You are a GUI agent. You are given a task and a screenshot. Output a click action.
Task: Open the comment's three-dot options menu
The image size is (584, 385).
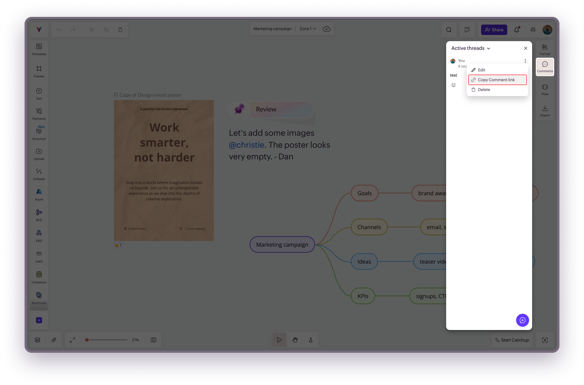pos(525,61)
